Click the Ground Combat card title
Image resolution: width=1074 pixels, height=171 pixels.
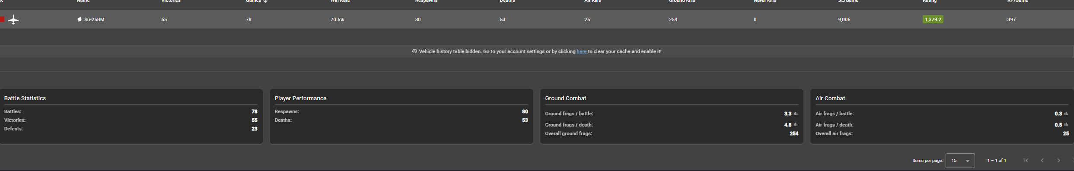pos(565,98)
